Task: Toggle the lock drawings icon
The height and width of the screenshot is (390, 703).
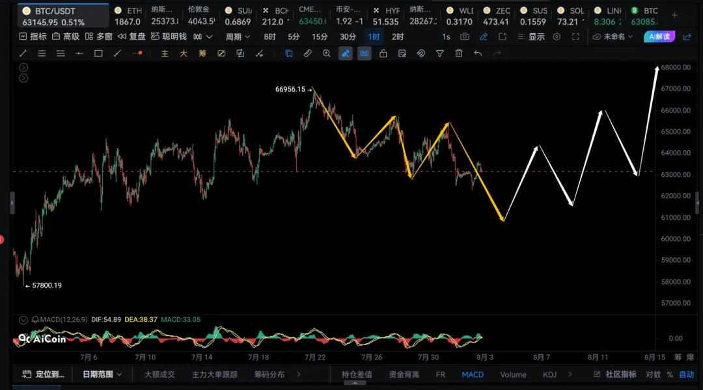Action: pos(383,54)
